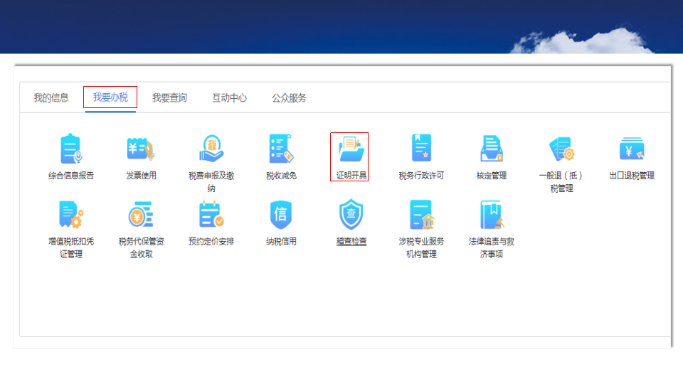Open 增值税抵扣凭证管理 icon
This screenshot has height=384, width=683.
pyautogui.click(x=71, y=215)
